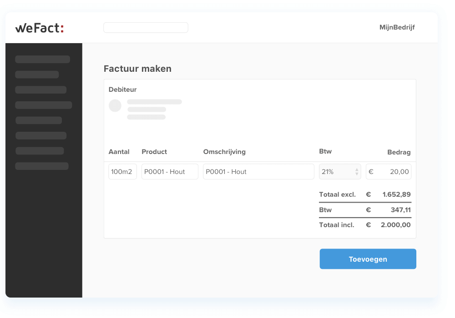The width and height of the screenshot is (455, 318).
Task: Select the Product field P0001 - Hout
Action: pos(169,171)
